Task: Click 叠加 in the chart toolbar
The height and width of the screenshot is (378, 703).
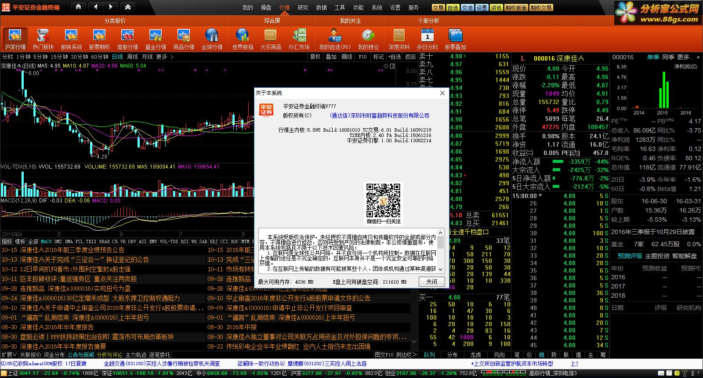Action: pyautogui.click(x=331, y=57)
